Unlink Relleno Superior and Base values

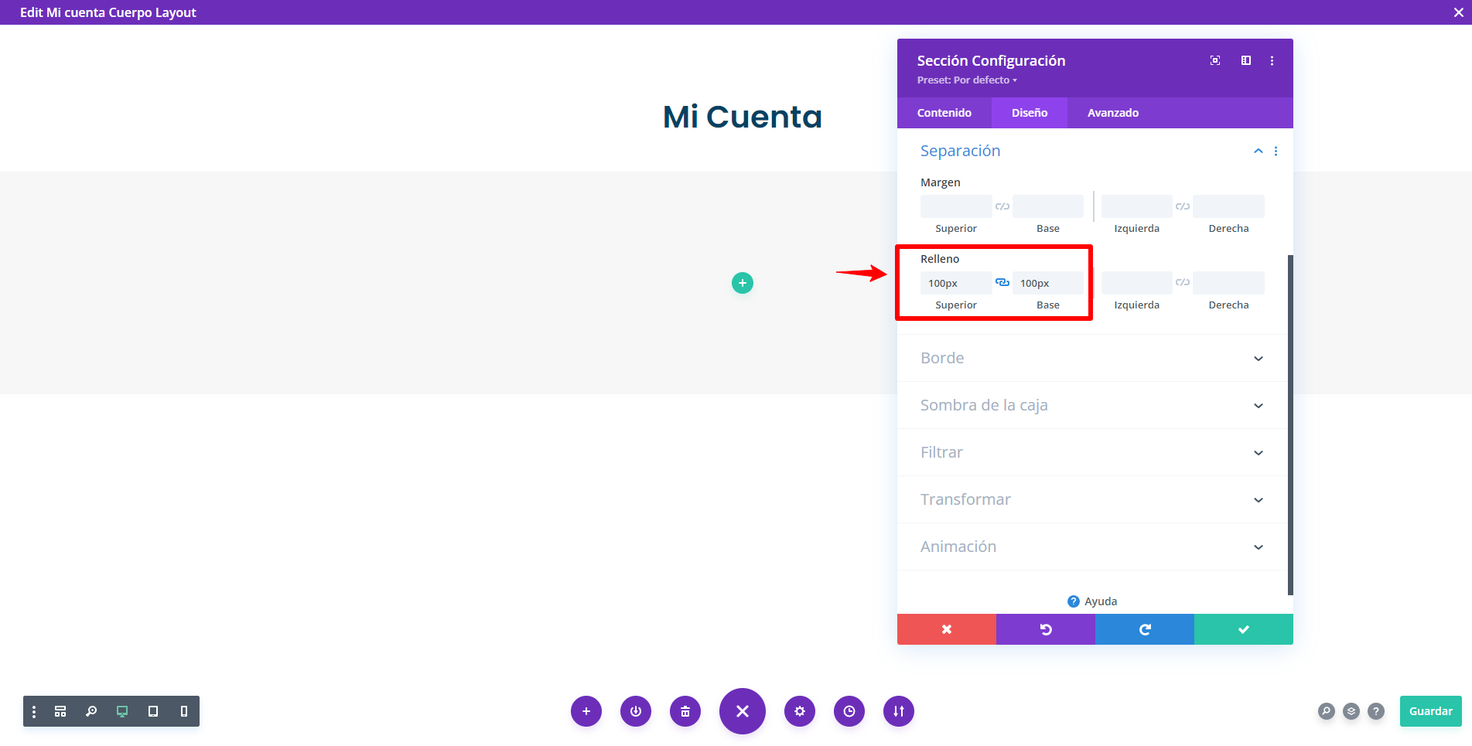point(1002,283)
